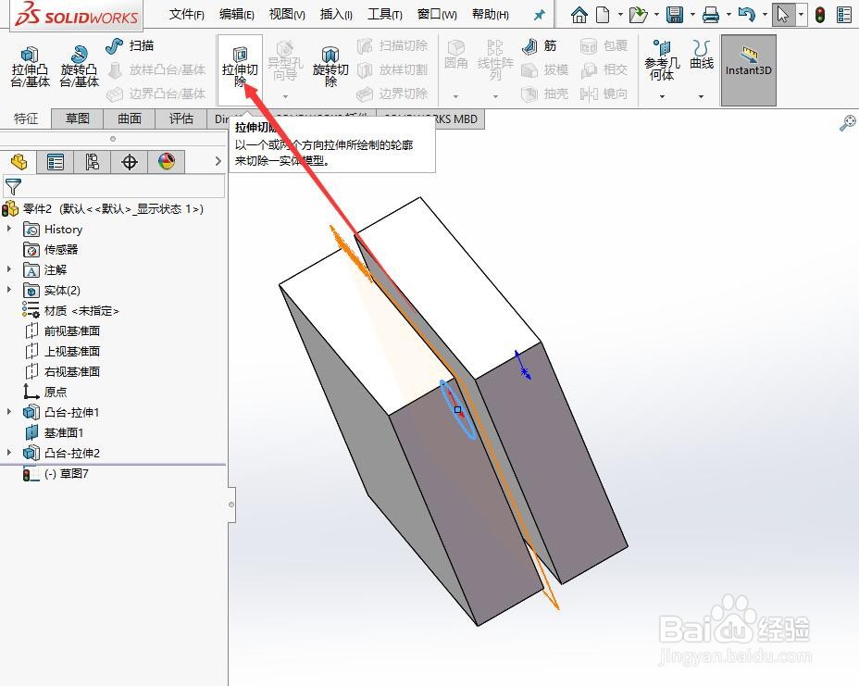Select the 原点 (Origin) item

(45, 392)
